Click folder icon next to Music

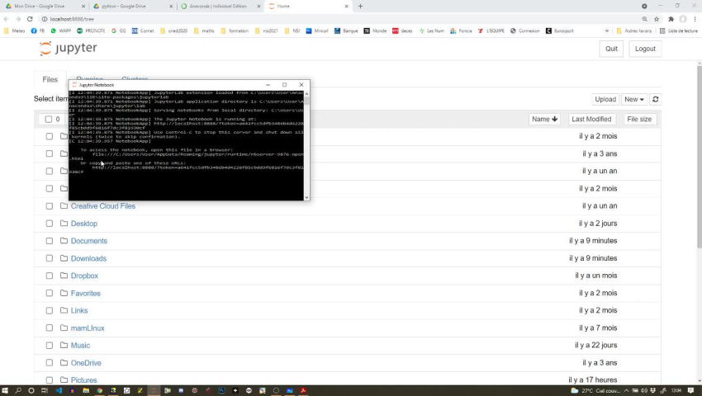pos(64,346)
